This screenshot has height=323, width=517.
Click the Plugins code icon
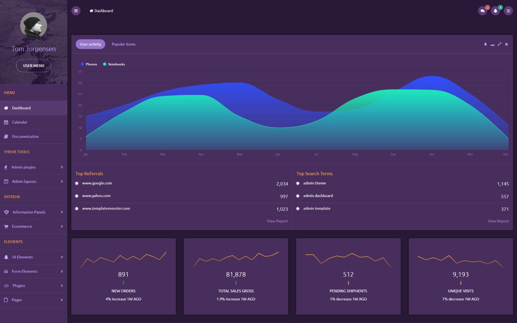pyautogui.click(x=6, y=285)
